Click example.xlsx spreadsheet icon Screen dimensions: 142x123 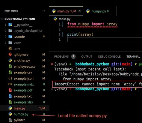10,102
